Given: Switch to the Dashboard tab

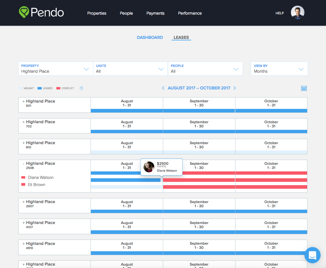Looking at the screenshot, I should pos(150,37).
